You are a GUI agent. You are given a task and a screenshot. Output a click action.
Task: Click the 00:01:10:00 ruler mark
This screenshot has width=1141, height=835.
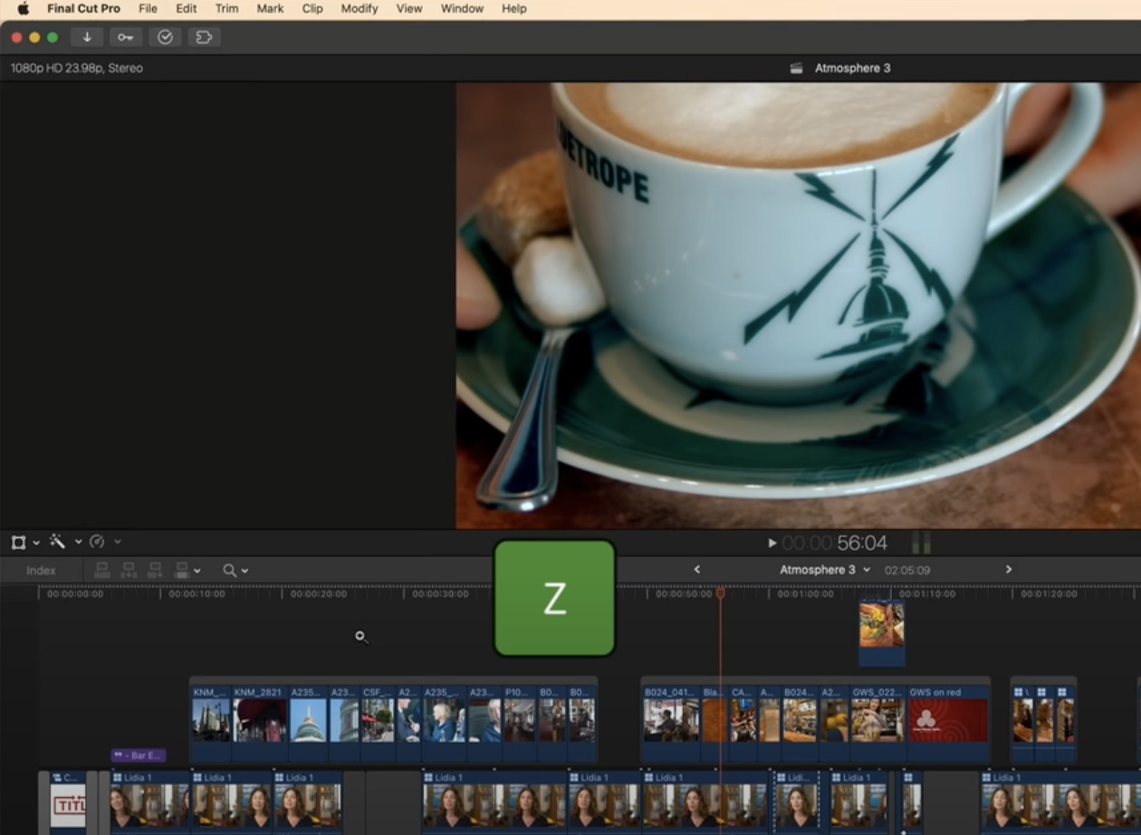tap(925, 594)
